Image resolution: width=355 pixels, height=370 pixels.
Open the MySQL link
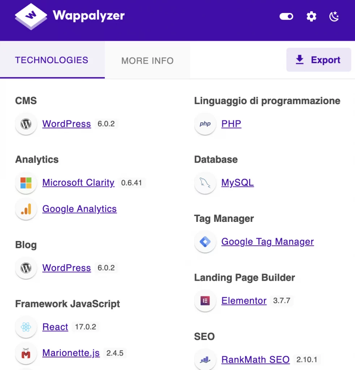pos(238,182)
